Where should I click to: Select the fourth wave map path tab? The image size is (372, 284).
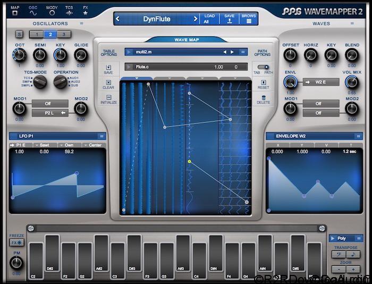(x=235, y=78)
